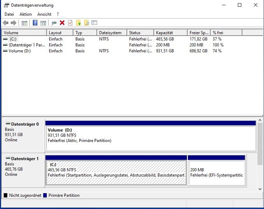
Task: Open the blue Help question-mark icon
Action: pos(35,23)
